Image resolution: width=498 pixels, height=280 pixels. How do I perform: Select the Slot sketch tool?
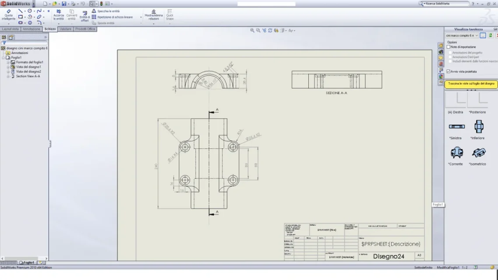[x=20, y=23]
